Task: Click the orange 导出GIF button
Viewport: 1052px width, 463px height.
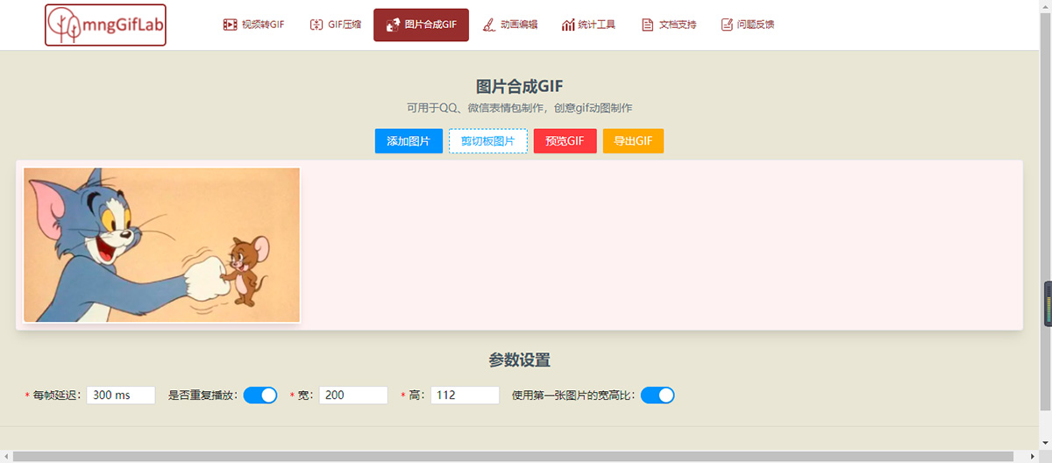Action: point(633,141)
